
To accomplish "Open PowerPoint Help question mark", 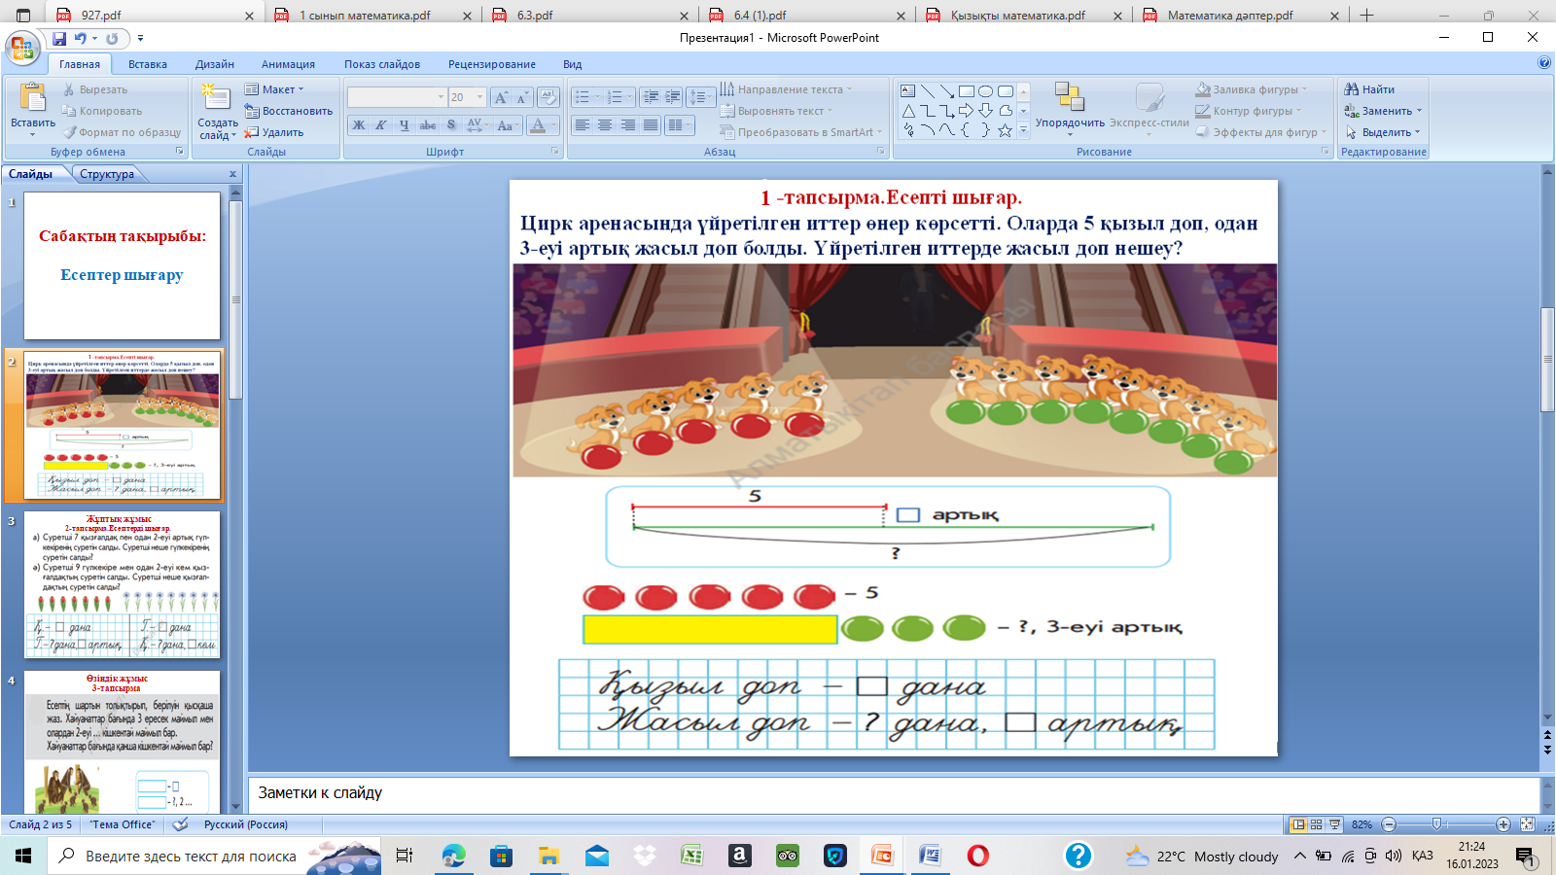I will [x=1544, y=63].
